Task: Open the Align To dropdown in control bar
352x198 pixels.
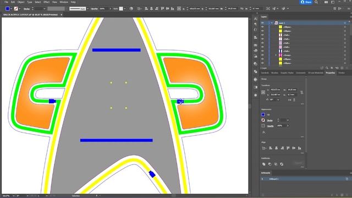Action: click(139, 9)
